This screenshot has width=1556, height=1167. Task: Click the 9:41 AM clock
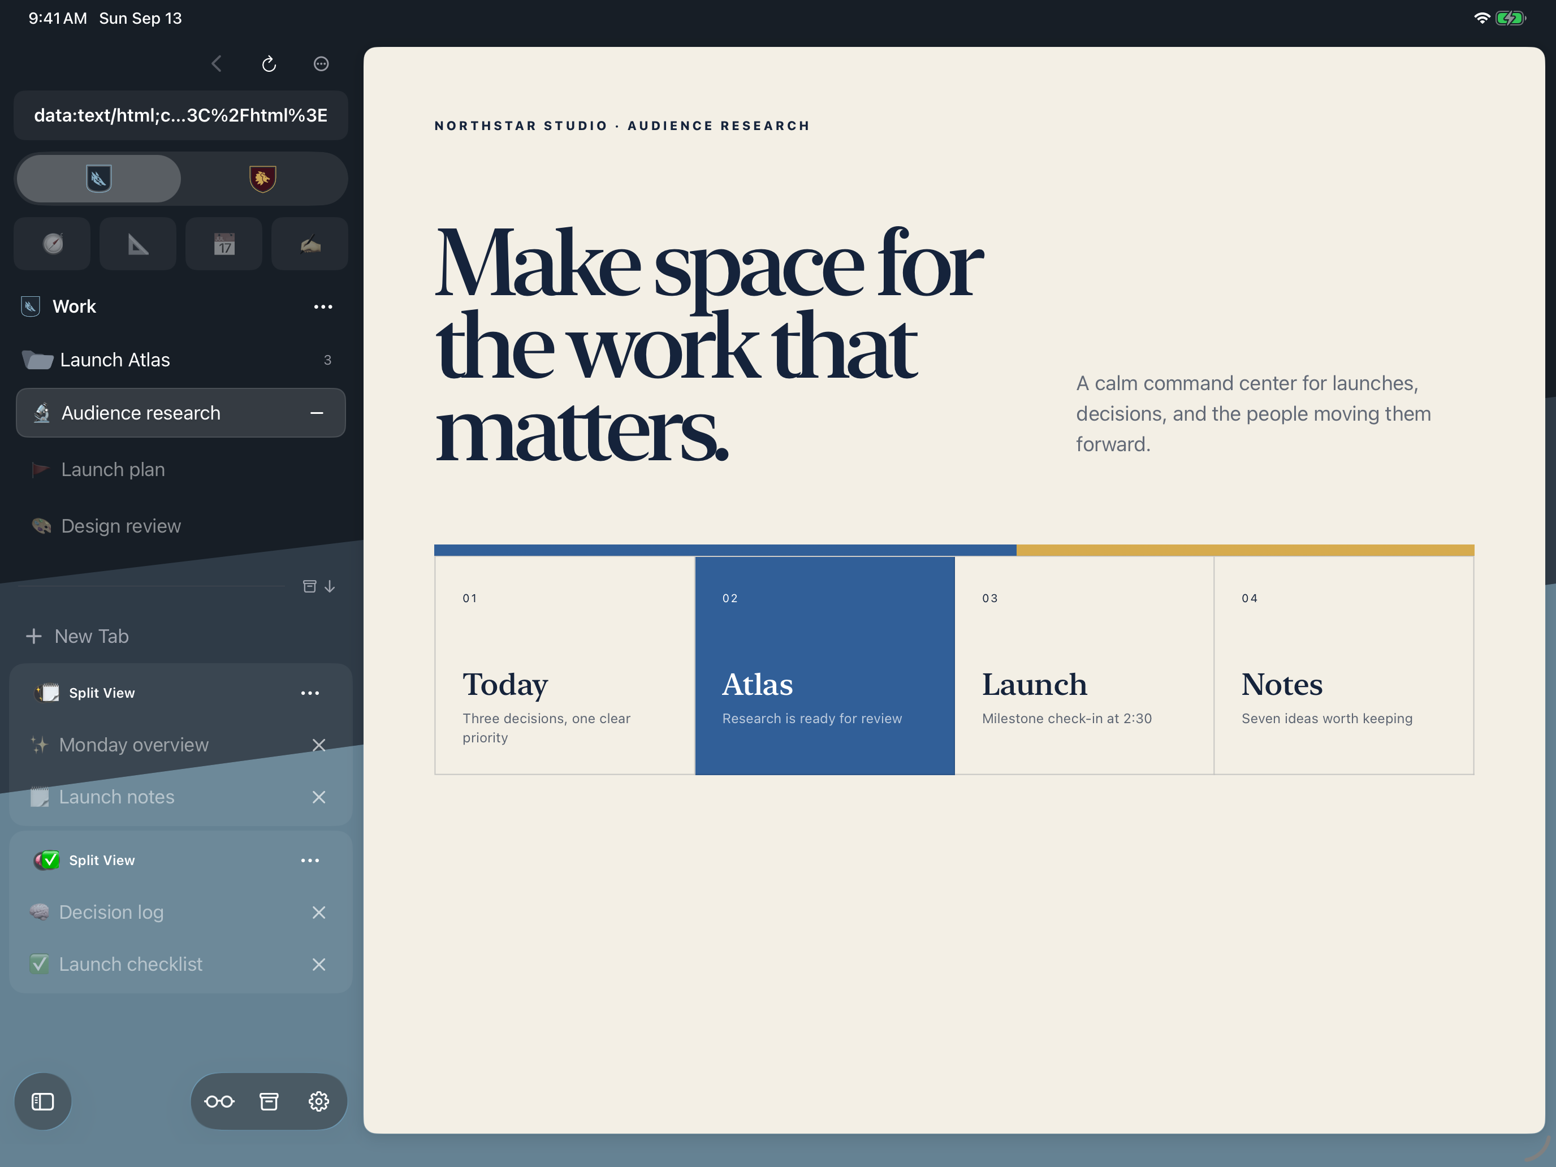click(x=58, y=18)
